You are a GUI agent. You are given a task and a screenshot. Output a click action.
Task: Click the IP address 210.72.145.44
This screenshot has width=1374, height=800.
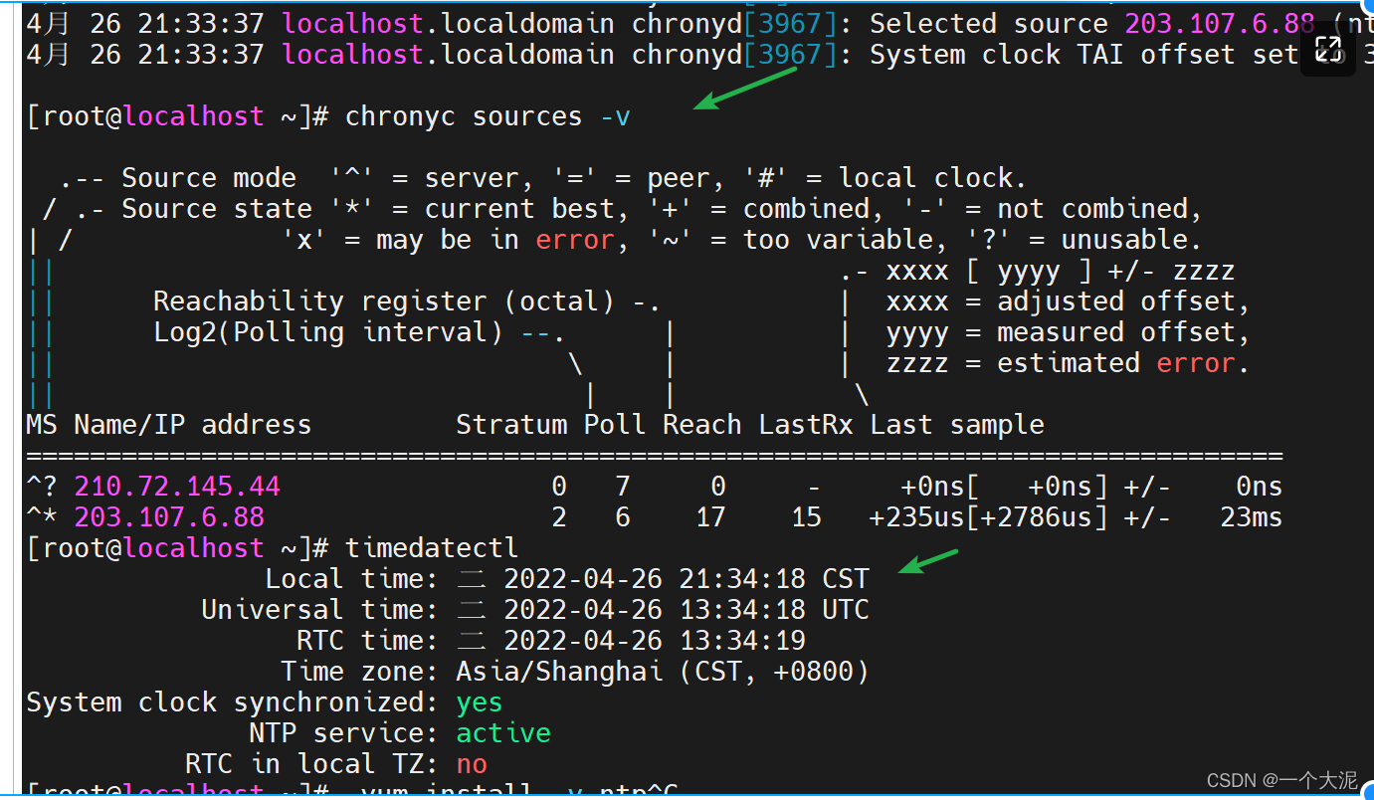tap(177, 487)
